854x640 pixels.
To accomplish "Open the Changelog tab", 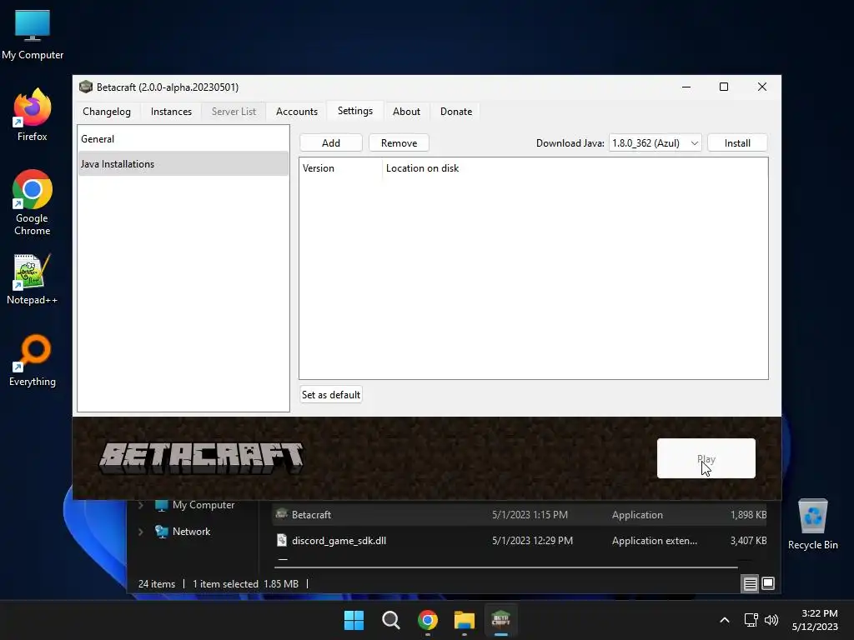I will pos(106,112).
